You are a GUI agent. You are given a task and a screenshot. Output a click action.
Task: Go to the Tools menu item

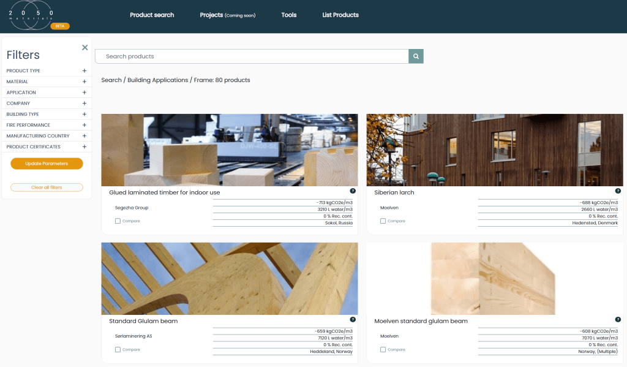pos(288,15)
